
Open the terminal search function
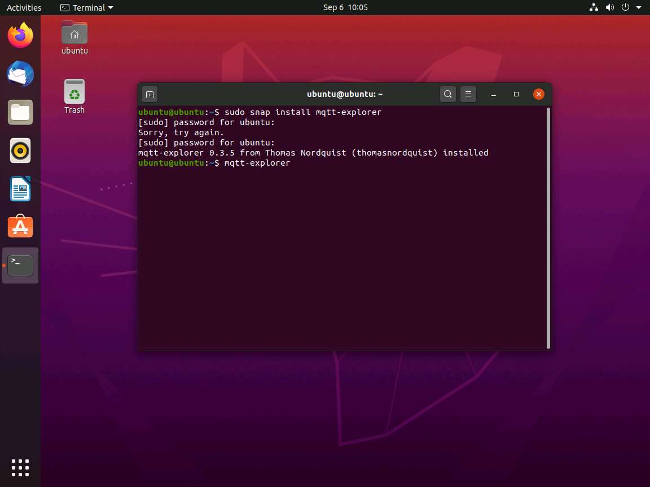pyautogui.click(x=447, y=94)
